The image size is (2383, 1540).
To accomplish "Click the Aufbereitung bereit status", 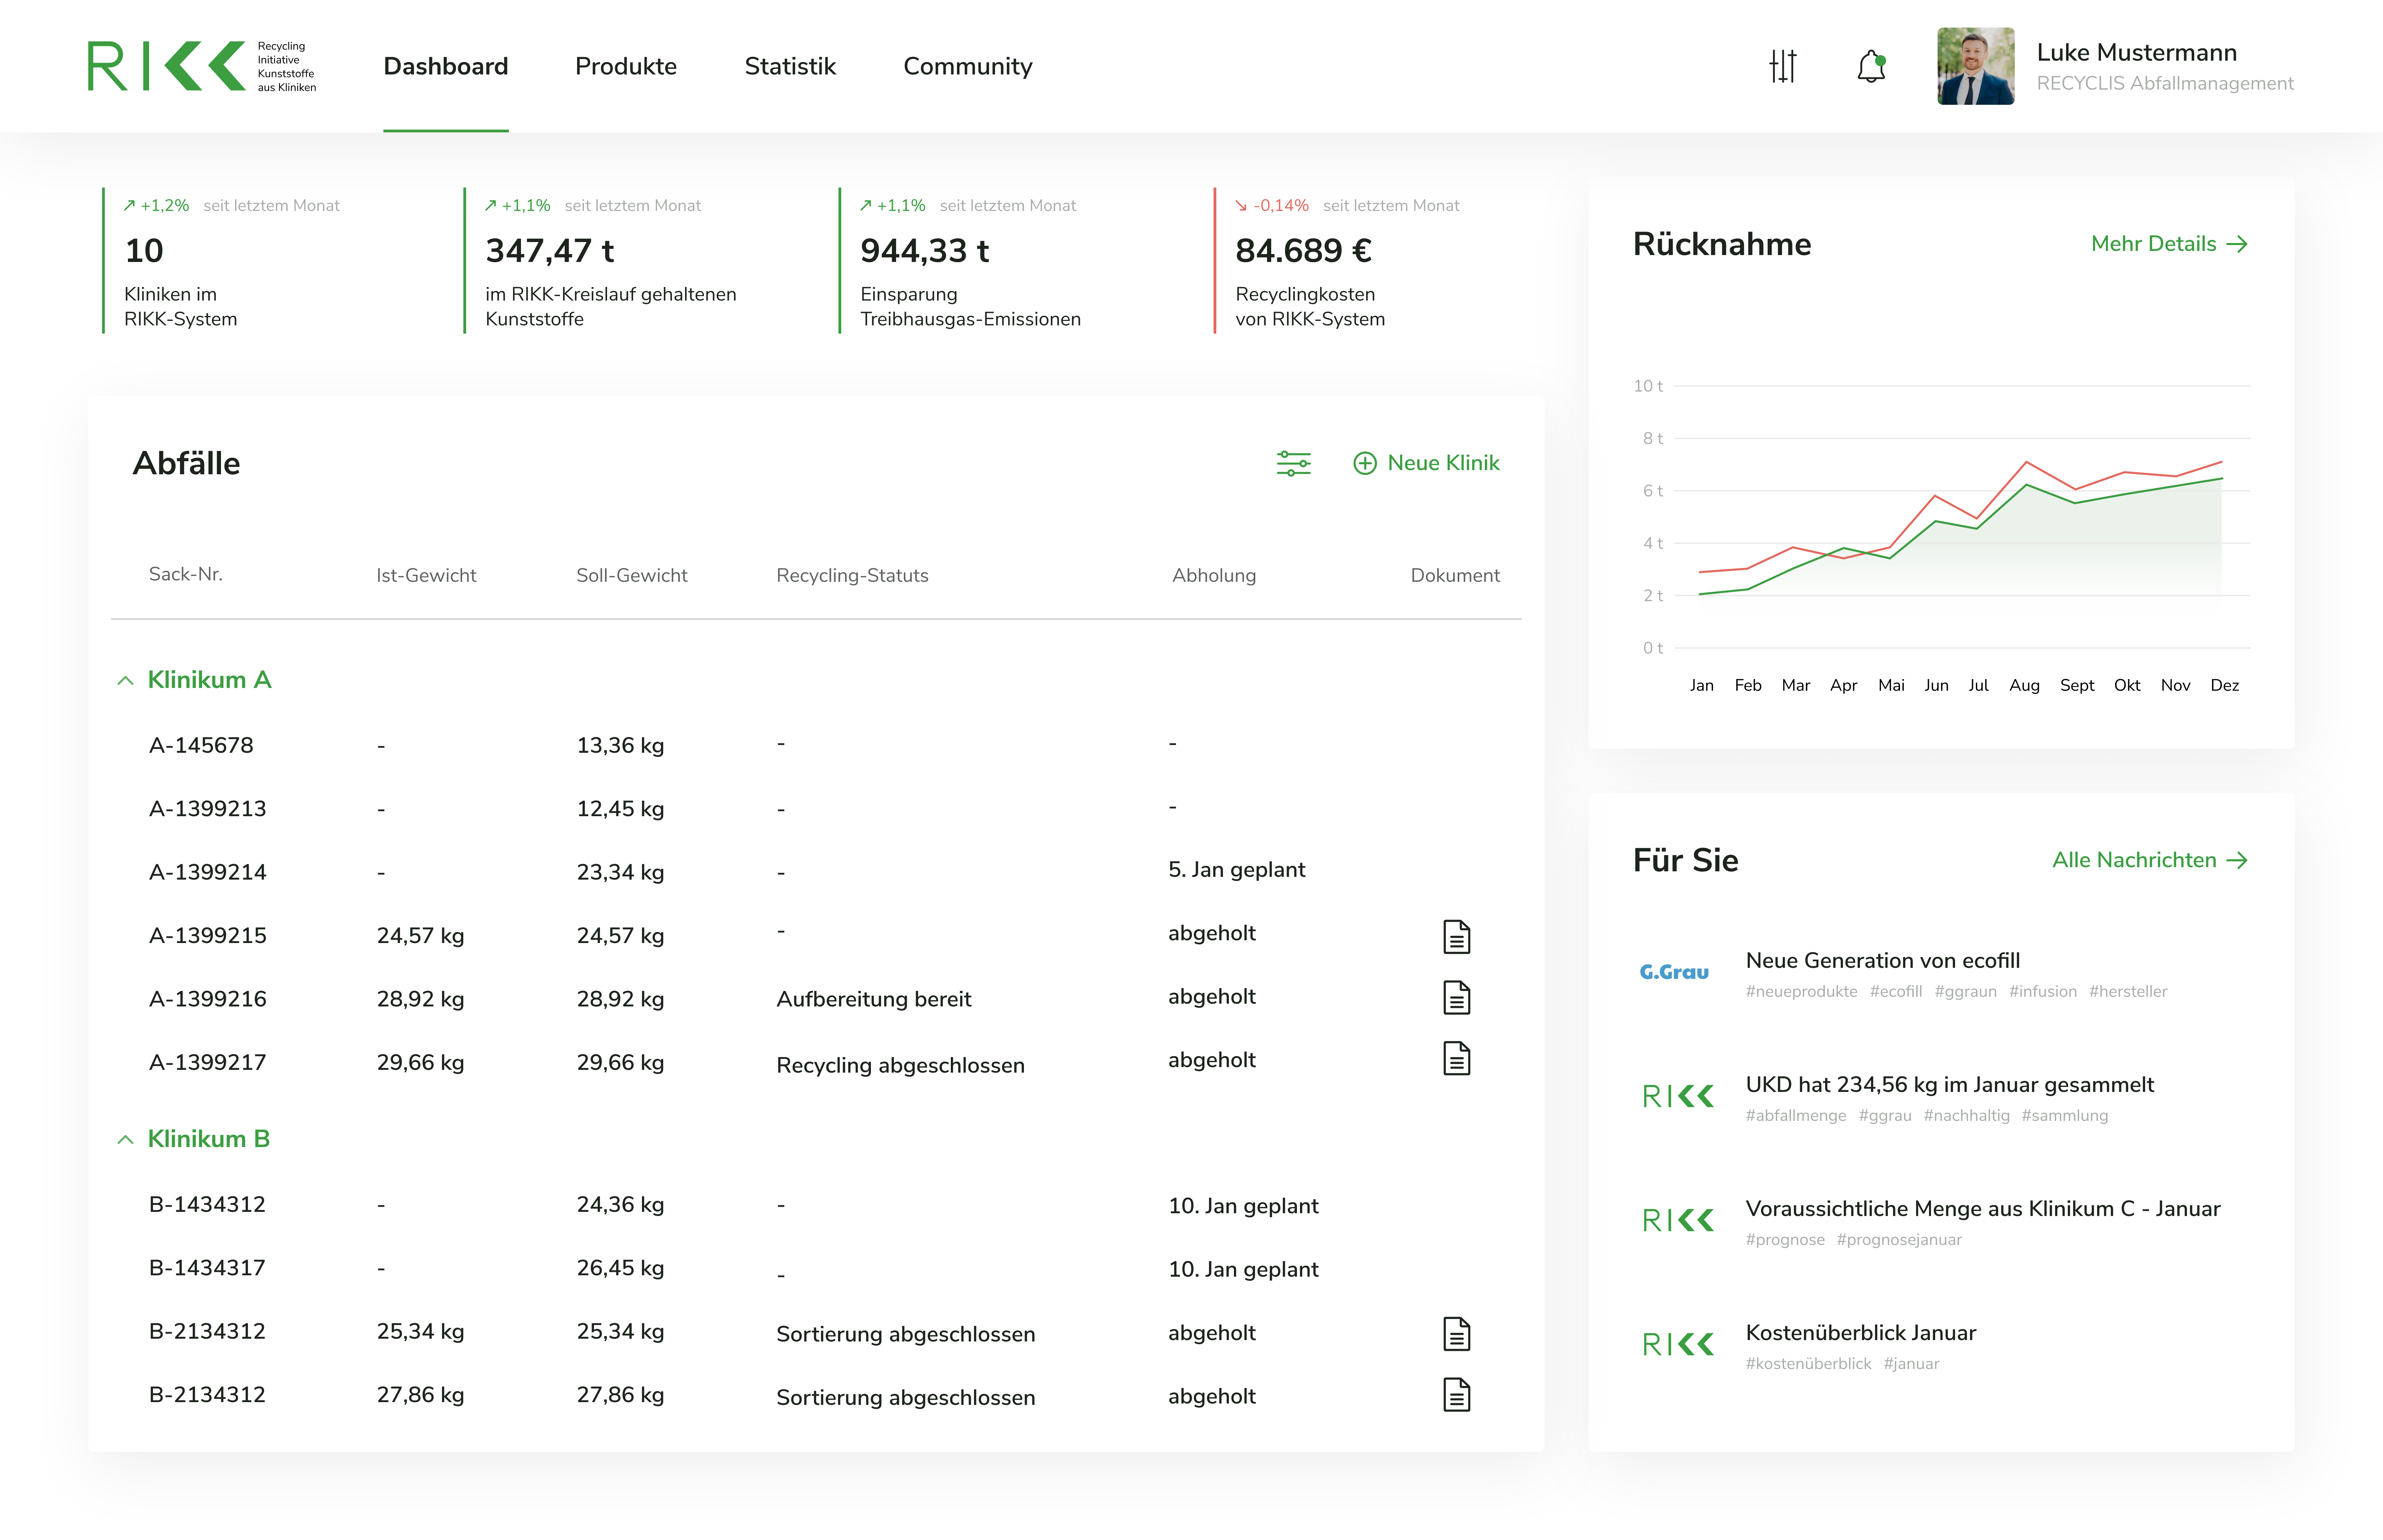I will coord(874,999).
